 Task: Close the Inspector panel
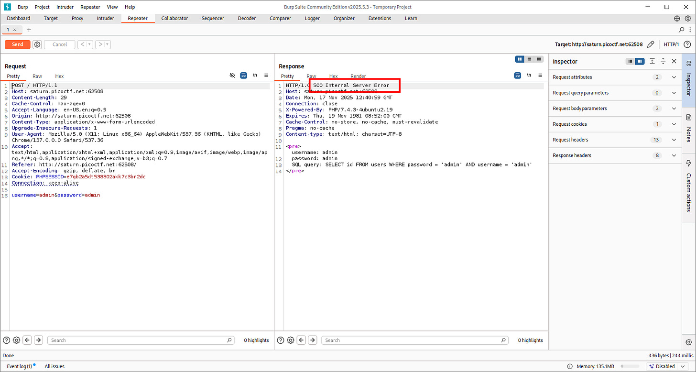[674, 61]
